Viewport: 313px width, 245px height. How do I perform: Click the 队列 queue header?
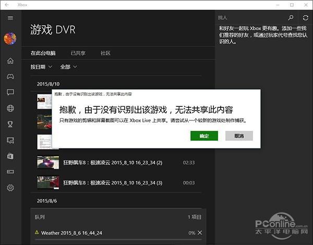40,217
